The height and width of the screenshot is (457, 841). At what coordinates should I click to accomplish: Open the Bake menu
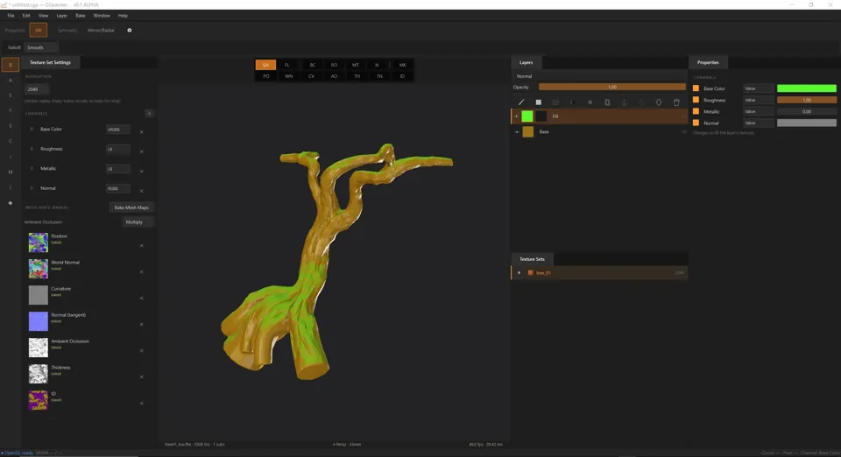(80, 16)
